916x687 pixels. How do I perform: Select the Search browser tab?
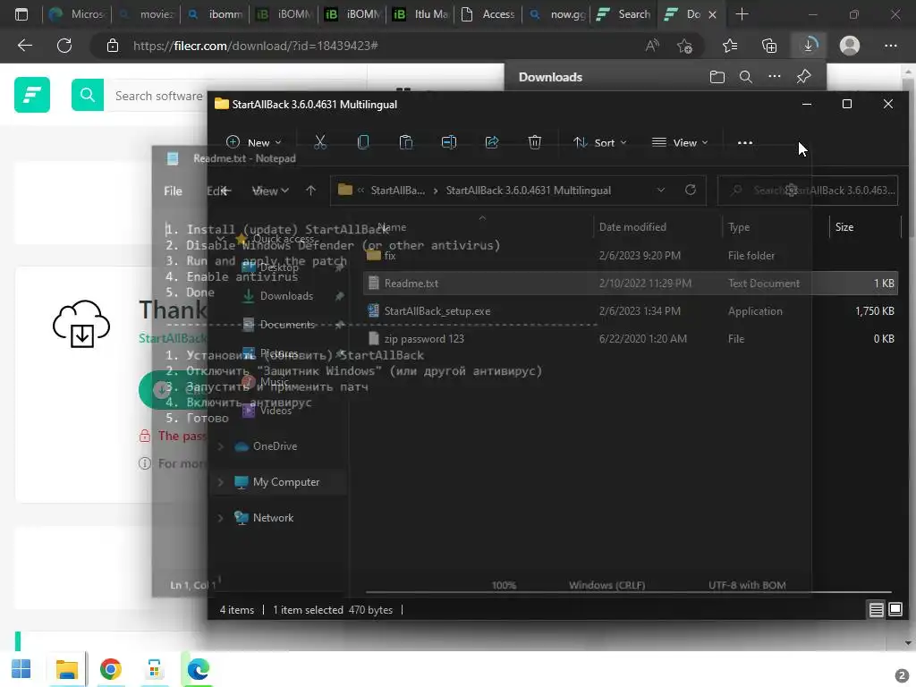point(625,14)
